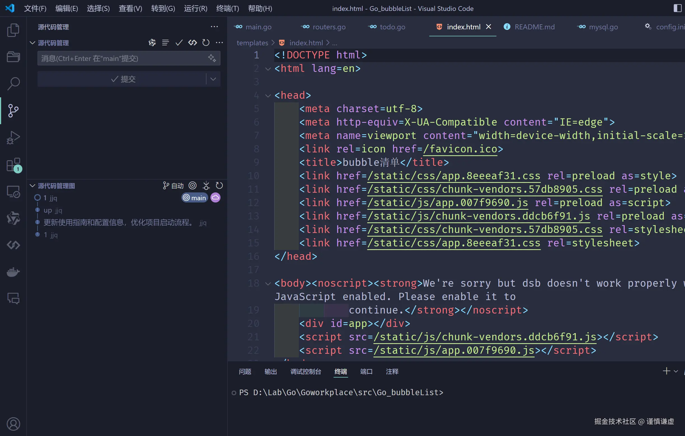Open the Docker view icon
Image resolution: width=685 pixels, height=436 pixels.
(x=13, y=272)
